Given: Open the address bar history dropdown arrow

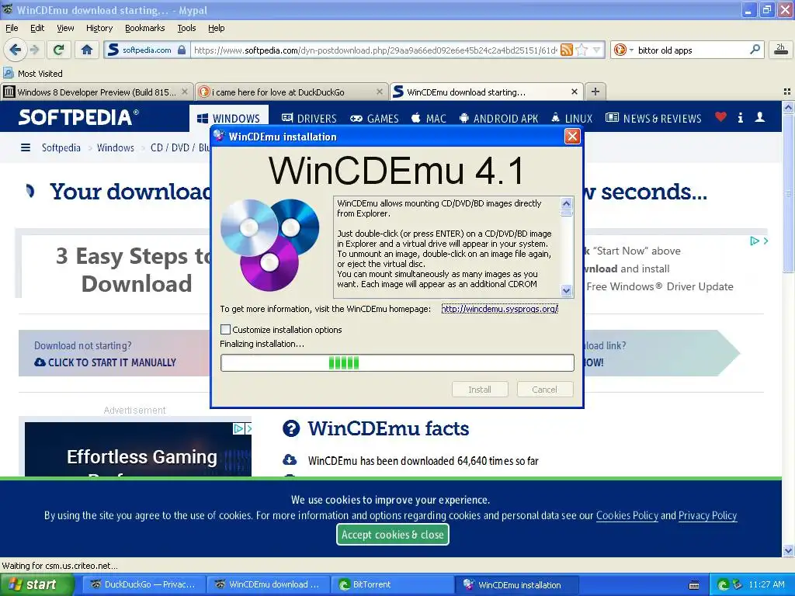Looking at the screenshot, I should (x=597, y=50).
